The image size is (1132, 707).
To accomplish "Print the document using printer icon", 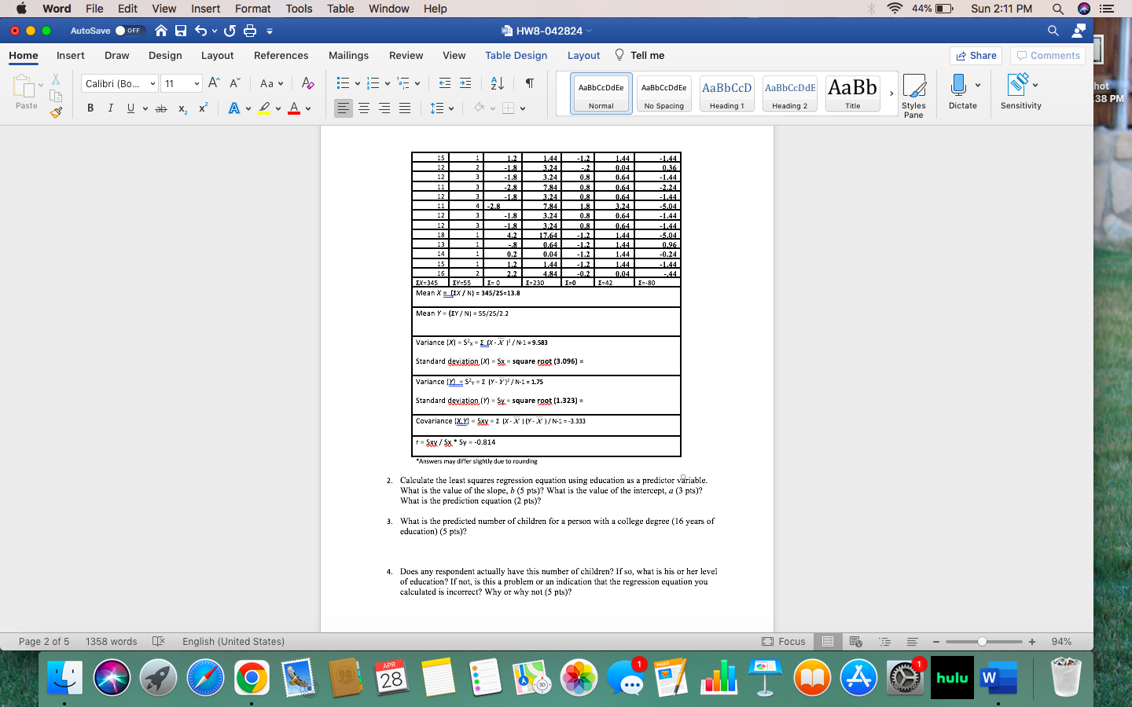I will click(x=250, y=31).
